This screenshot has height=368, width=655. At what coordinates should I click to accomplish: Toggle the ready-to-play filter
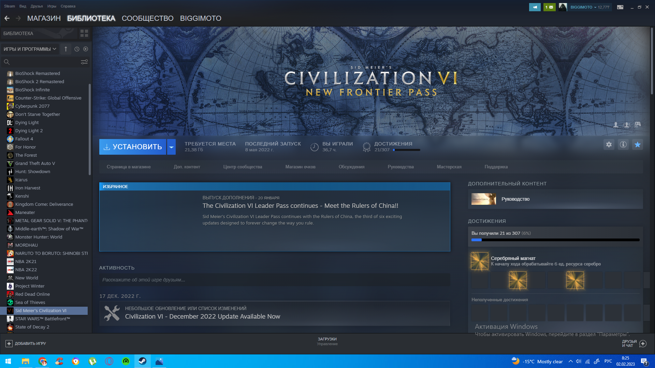86,49
